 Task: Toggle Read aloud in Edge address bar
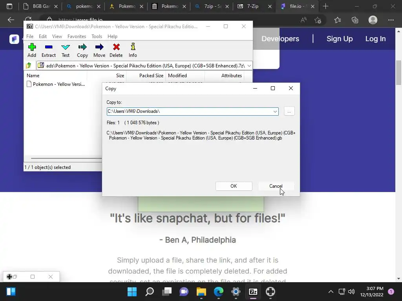[303, 20]
